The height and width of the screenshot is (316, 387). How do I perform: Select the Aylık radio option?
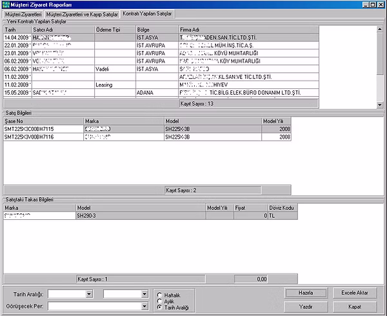[x=159, y=301]
